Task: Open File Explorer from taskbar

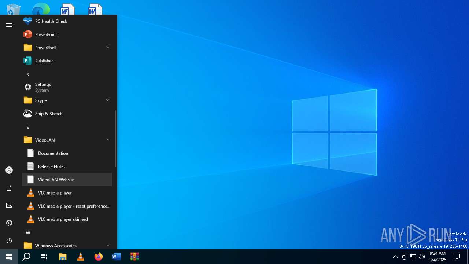Action: [x=63, y=257]
